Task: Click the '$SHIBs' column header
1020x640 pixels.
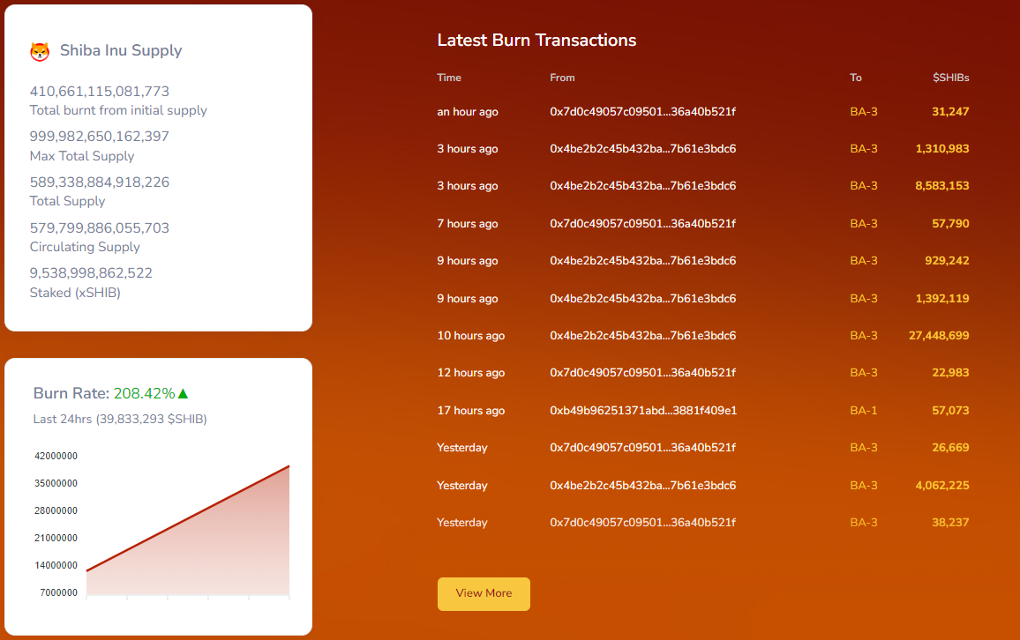Action: 951,78
